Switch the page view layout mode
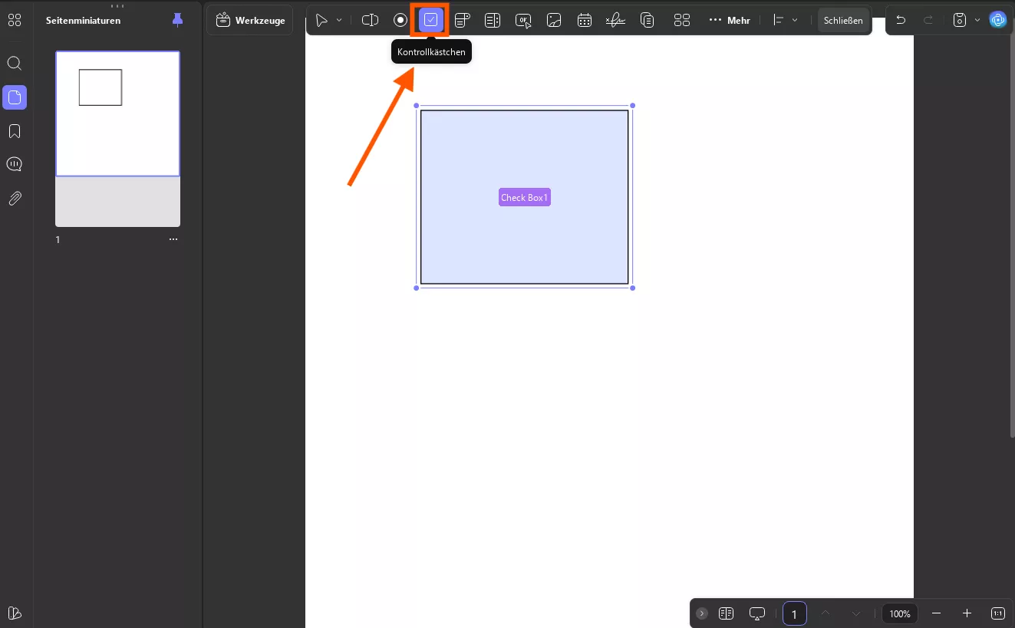Image resolution: width=1015 pixels, height=628 pixels. coord(726,613)
